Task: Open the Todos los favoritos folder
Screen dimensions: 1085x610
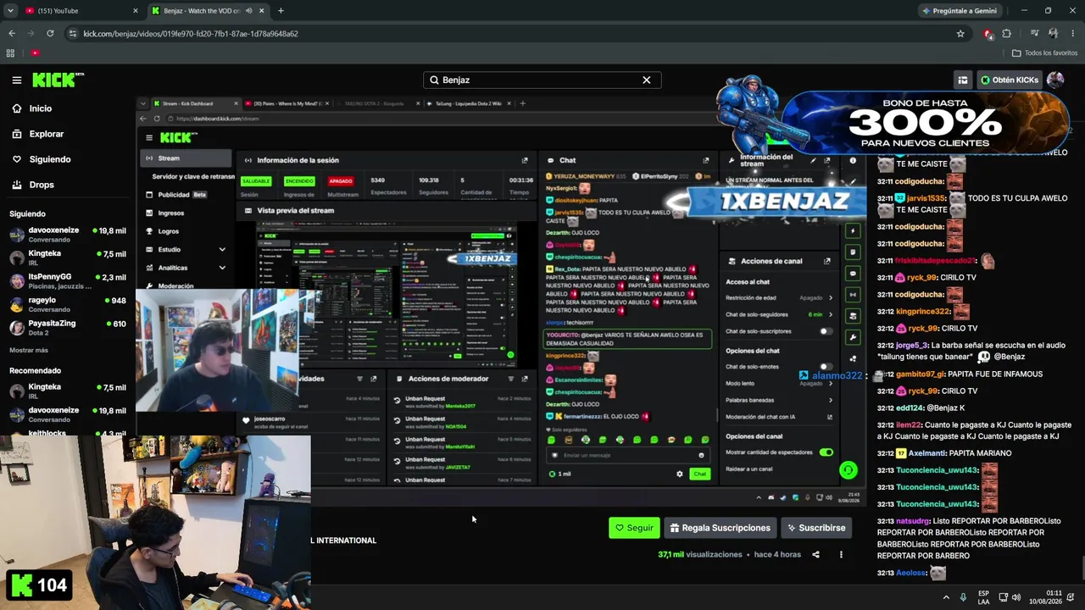Action: pos(1044,53)
